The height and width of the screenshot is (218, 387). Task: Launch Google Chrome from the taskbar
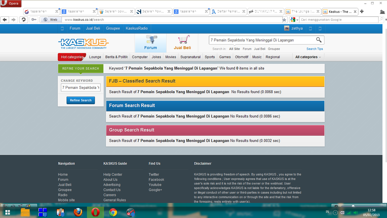tap(113, 212)
